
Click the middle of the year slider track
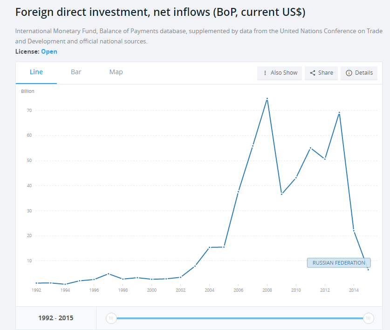point(239,318)
